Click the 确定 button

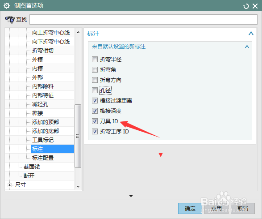coord(190,208)
